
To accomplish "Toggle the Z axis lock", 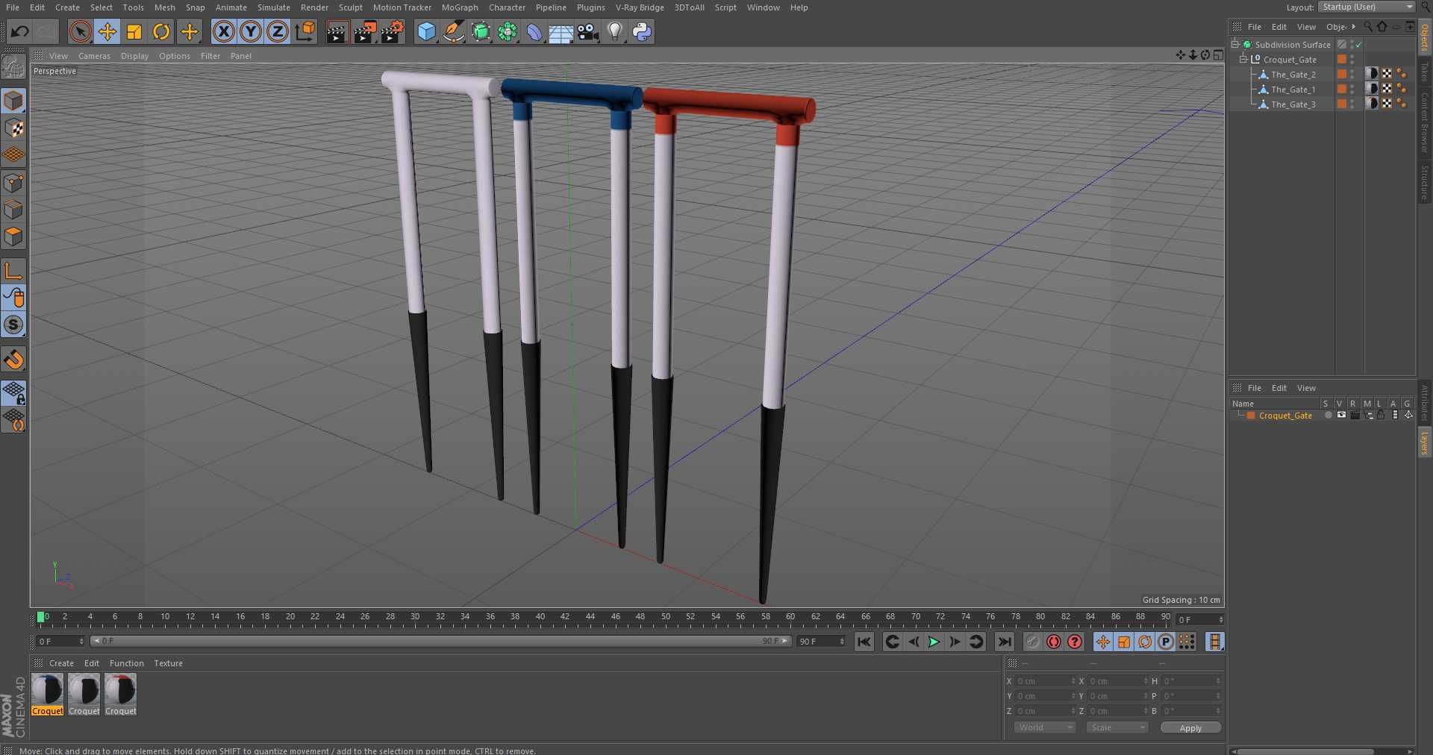I will (278, 31).
